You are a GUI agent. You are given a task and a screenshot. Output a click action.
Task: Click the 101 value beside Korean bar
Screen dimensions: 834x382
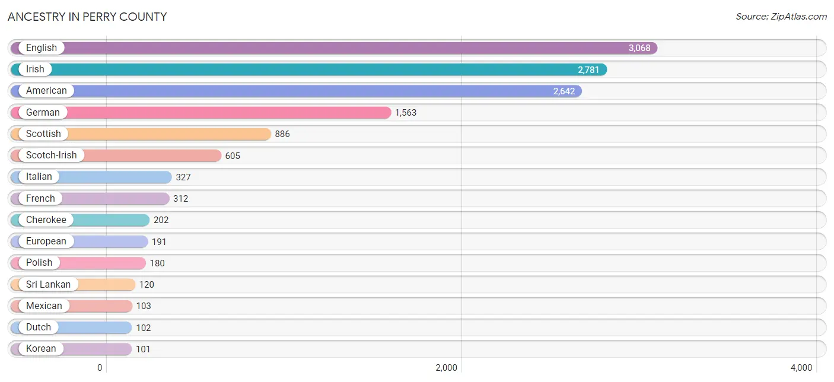coord(143,349)
